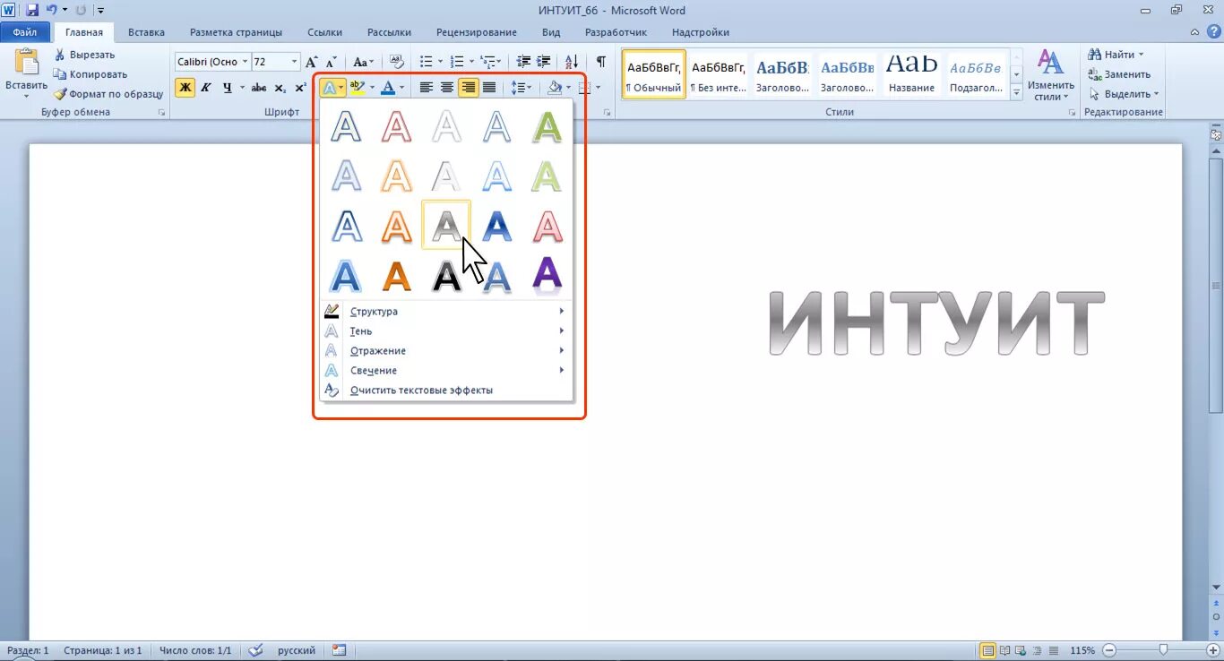The width and height of the screenshot is (1224, 661).
Task: Increase paragraph indent
Action: pyautogui.click(x=544, y=62)
